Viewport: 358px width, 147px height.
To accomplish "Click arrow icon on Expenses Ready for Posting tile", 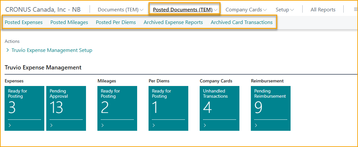I will [x=10, y=125].
